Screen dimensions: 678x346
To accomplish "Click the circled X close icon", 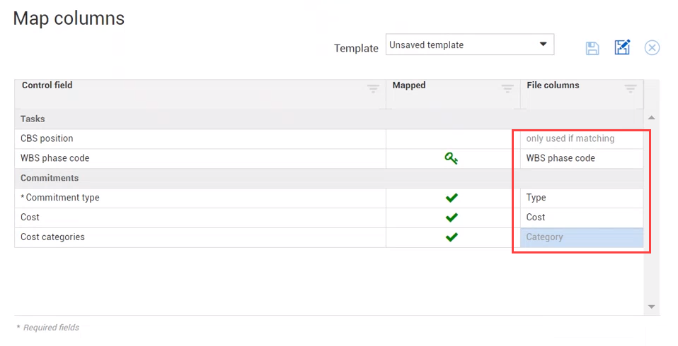I will 652,48.
